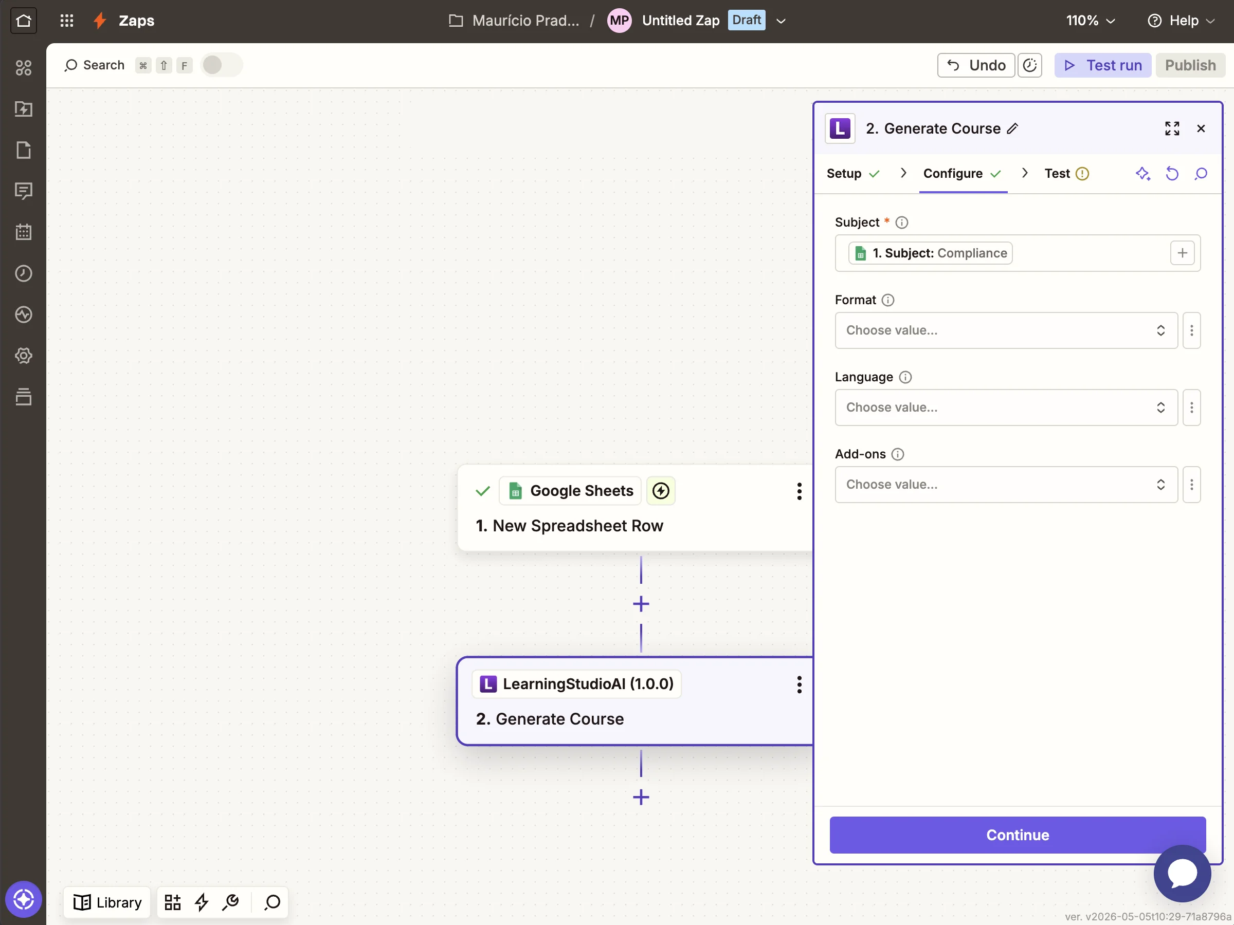Click the Subject: Compliance data pill
This screenshot has width=1234, height=925.
(x=930, y=253)
